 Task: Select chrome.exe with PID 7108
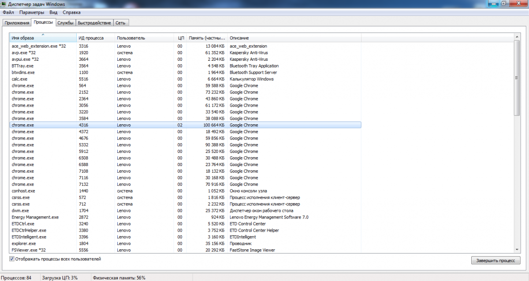(185, 171)
